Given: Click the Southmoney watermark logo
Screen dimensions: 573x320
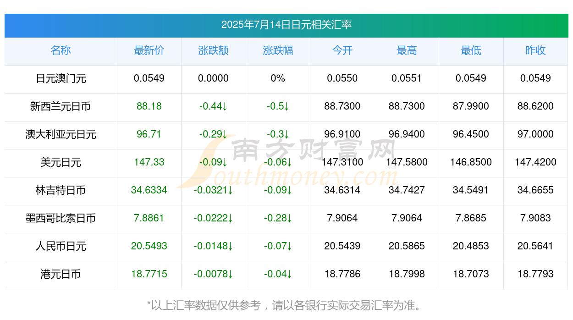Looking at the screenshot, I should (x=286, y=161).
